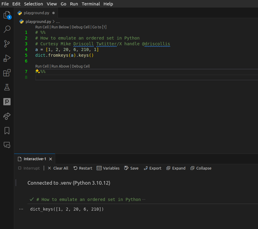Open the Source Control view
Screen dimensions: 258x229
coord(7,43)
